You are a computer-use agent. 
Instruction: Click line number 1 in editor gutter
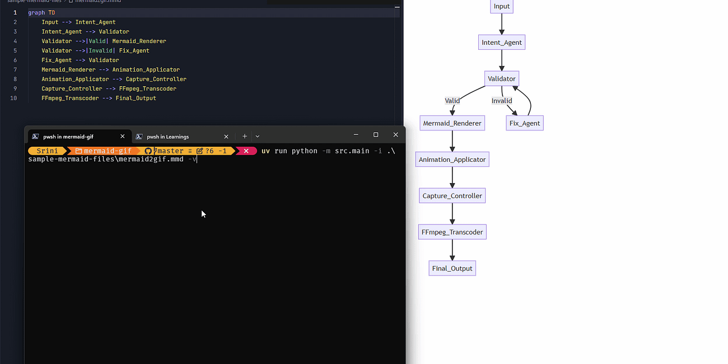pyautogui.click(x=15, y=12)
